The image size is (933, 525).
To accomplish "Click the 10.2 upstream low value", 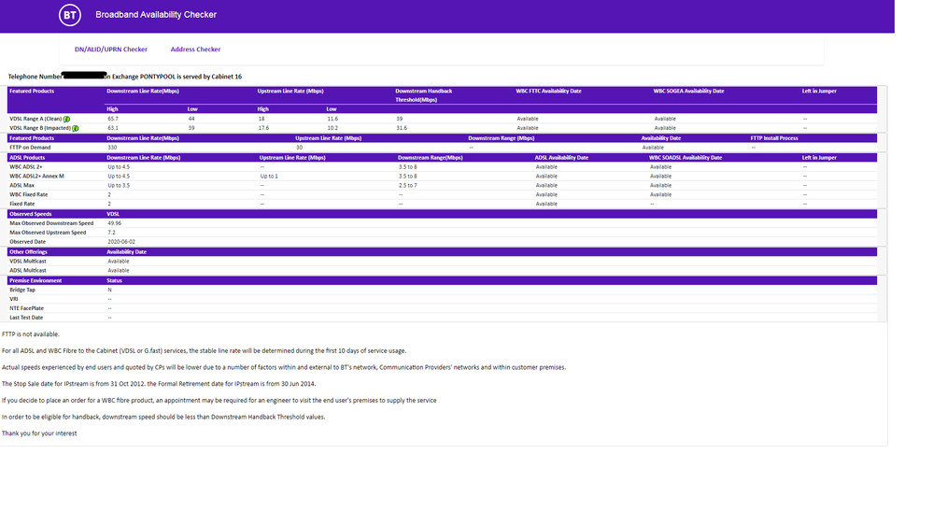I will click(x=332, y=128).
